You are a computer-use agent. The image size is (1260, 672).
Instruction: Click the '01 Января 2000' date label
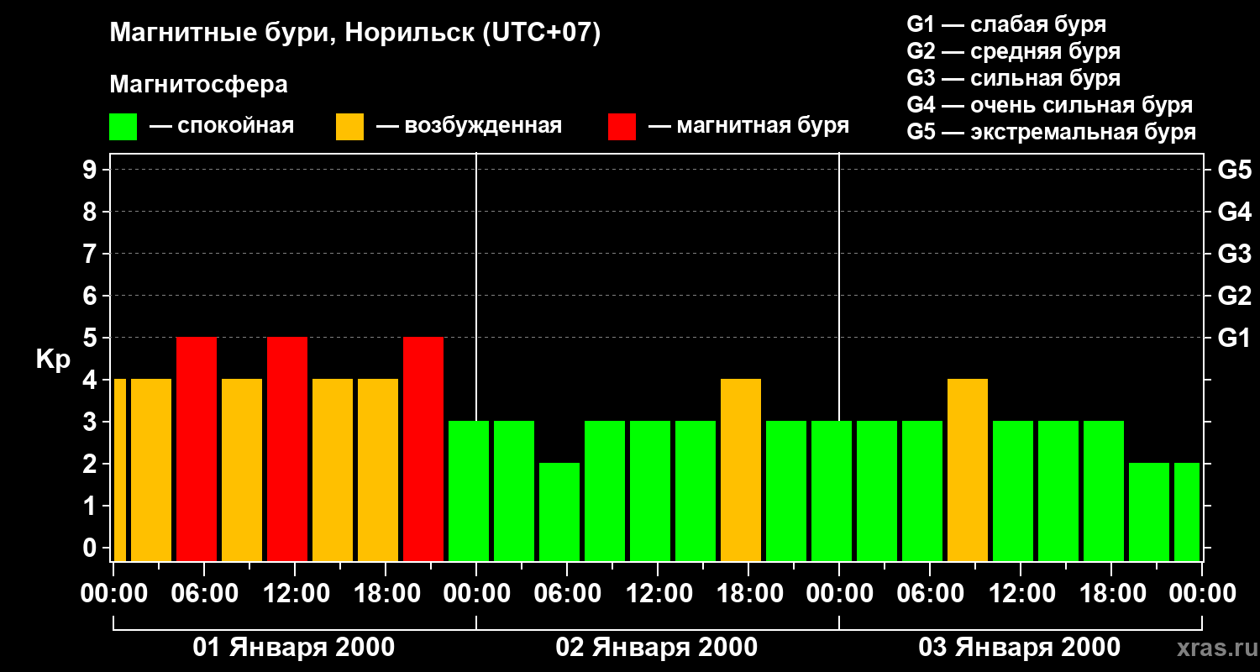pos(294,648)
